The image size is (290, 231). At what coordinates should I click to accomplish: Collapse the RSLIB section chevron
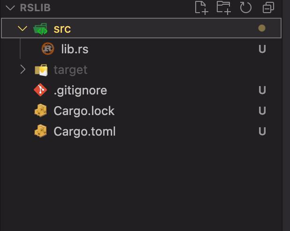point(10,8)
